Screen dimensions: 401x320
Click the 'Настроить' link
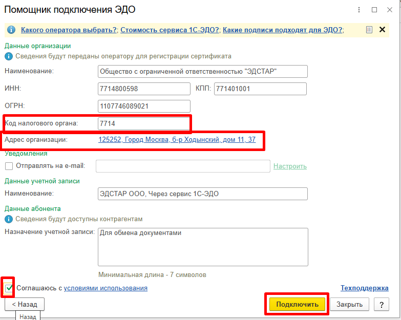click(290, 166)
